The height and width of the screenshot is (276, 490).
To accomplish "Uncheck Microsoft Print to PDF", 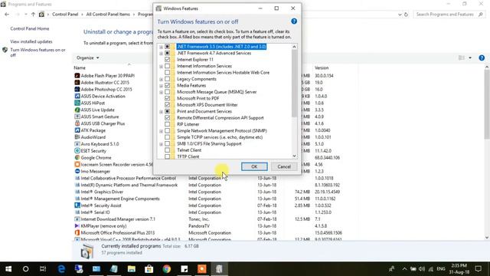I will click(x=167, y=98).
